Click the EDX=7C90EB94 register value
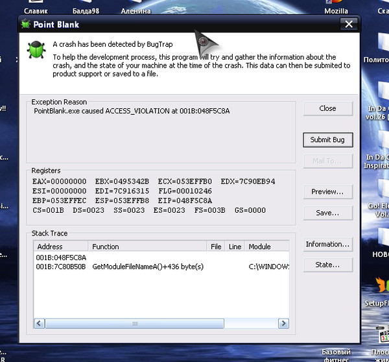 pos(248,182)
